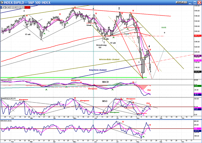Click the red -17.12 change box
The image size is (202, 143).
click(x=28, y=8)
